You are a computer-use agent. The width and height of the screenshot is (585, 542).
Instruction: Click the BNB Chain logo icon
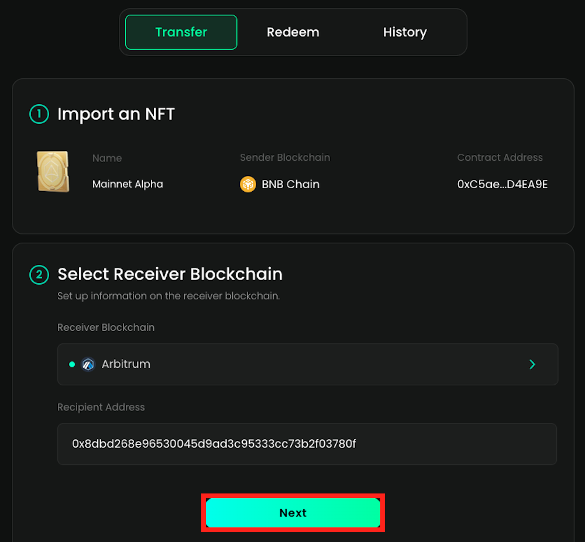(x=248, y=184)
